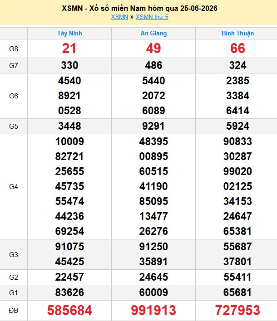Select G4 number 82721
Screen dimensions: 277x321
tap(69, 156)
